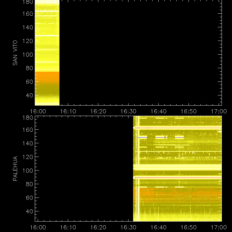Click 16:00 time label under PALEHUA plot
The height and width of the screenshot is (232, 232).
(38, 227)
